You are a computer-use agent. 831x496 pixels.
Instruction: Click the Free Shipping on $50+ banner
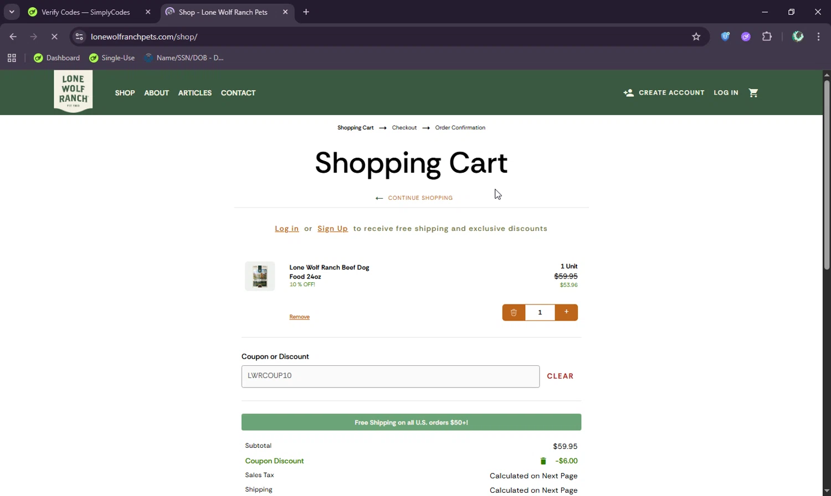(x=411, y=422)
